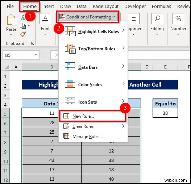
Task: Choose Top/Bottom Rules menu item
Action: 93,49
